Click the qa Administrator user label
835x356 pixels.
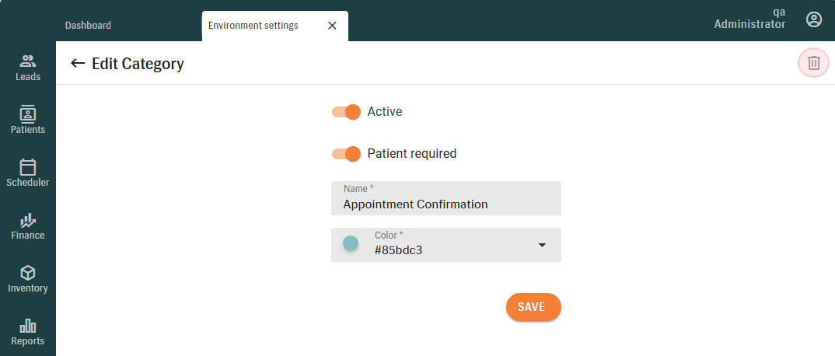pos(749,19)
